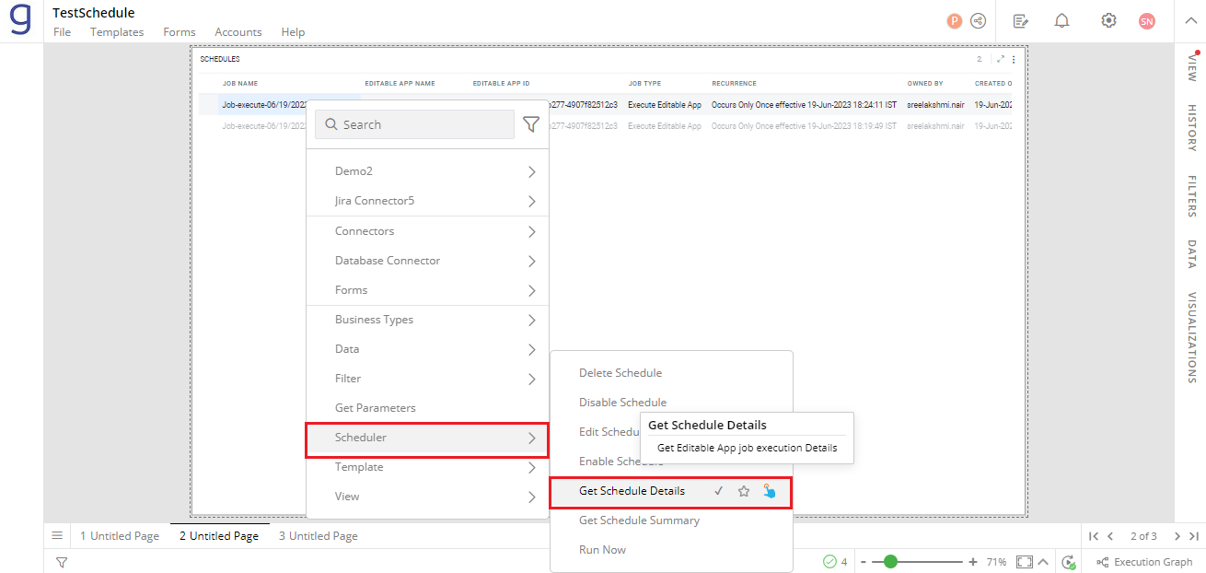
Task: Go to the first page with skip-back arrow
Action: [1094, 536]
